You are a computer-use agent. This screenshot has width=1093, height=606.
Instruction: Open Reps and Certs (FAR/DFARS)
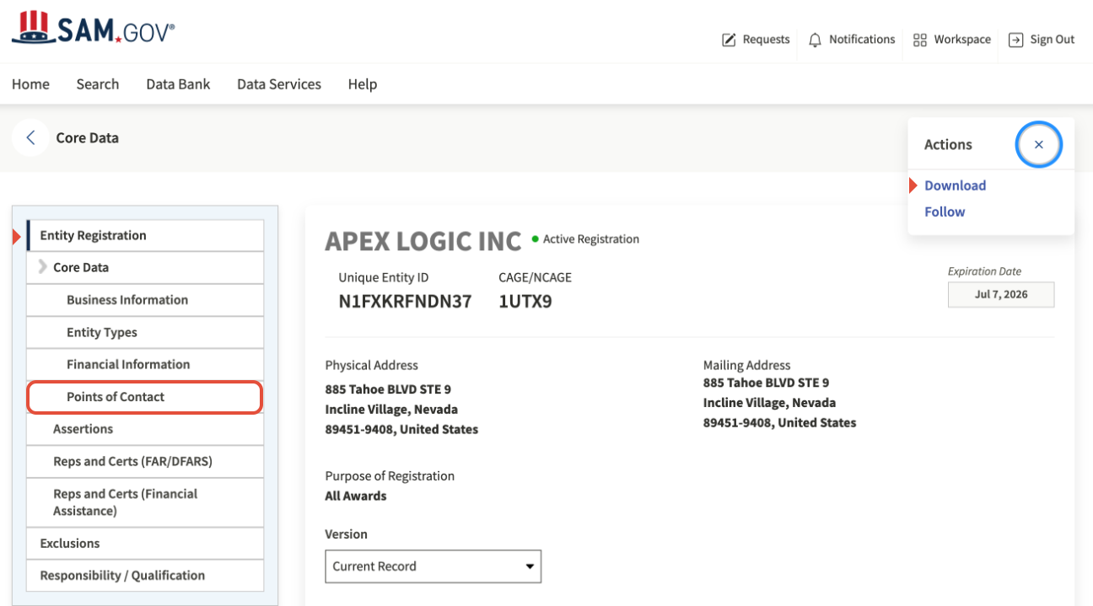point(145,462)
